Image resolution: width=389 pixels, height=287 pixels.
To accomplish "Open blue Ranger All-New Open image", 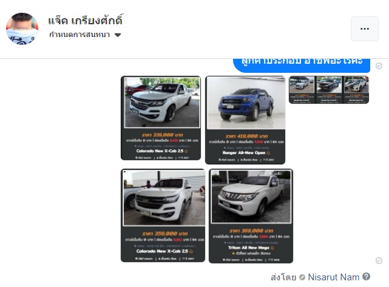I will point(245,120).
